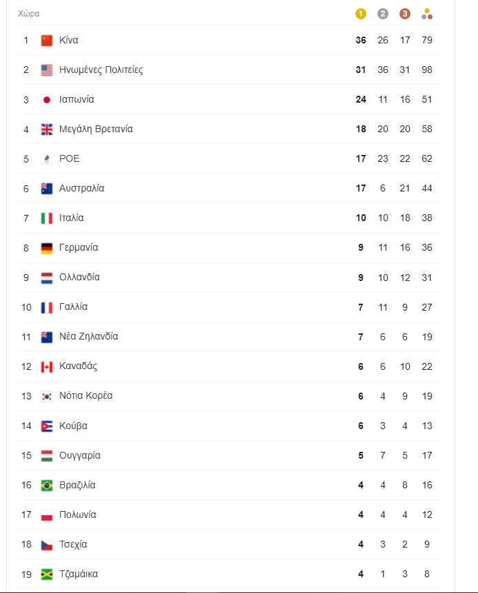Click the Great Britain flag icon
The height and width of the screenshot is (593, 478).
pyautogui.click(x=47, y=129)
